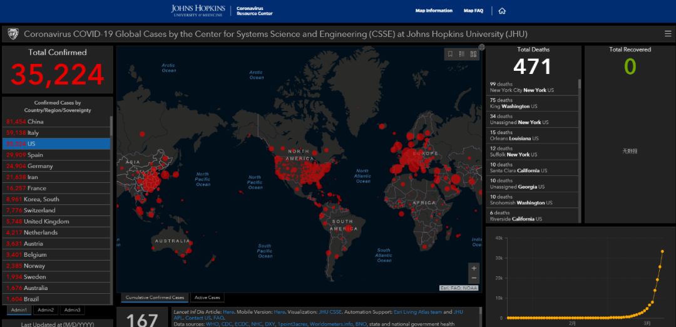The image size is (676, 327).
Task: Click Orleans Louisiana 15 deaths entry
Action: [x=532, y=135]
